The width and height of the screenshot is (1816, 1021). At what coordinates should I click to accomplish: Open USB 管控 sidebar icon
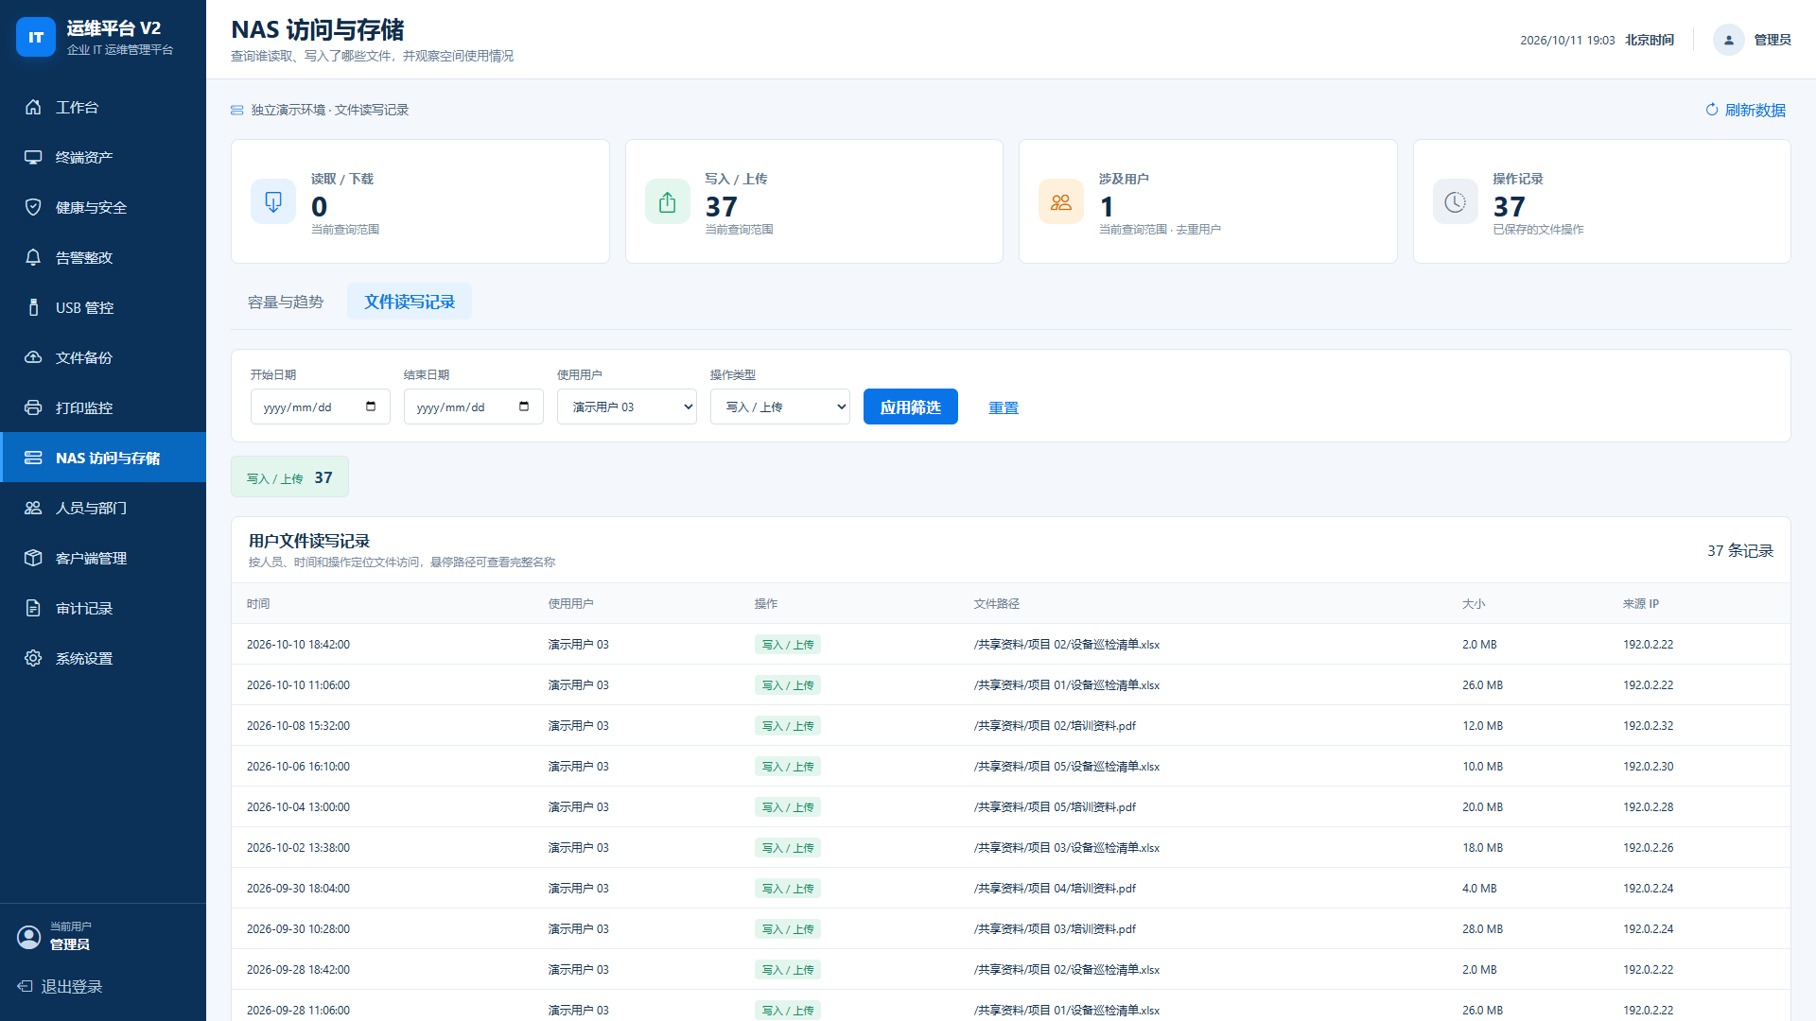coord(33,307)
